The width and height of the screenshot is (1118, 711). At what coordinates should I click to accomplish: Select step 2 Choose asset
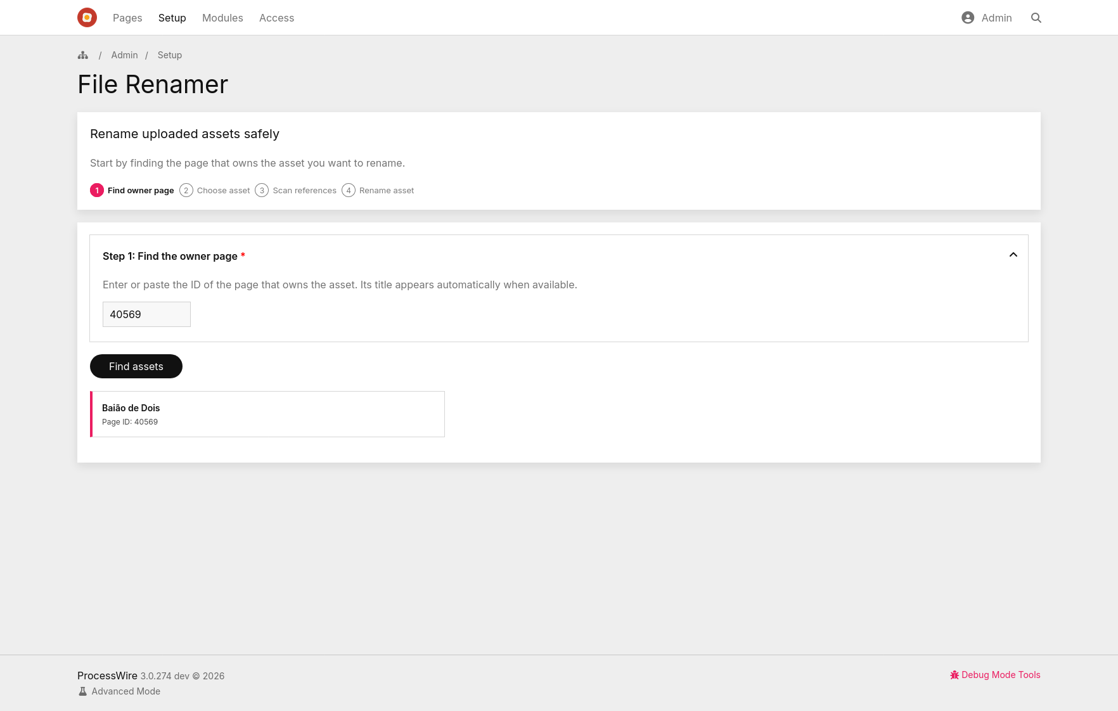pyautogui.click(x=215, y=190)
